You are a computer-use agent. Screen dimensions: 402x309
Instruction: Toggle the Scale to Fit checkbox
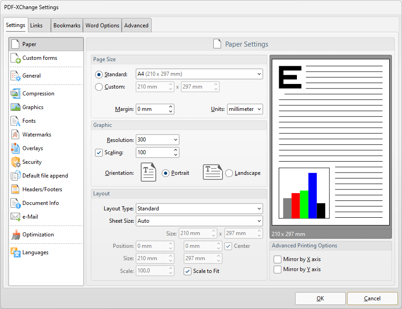(187, 271)
